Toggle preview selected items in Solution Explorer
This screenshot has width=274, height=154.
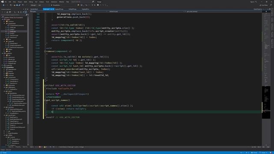[26, 12]
